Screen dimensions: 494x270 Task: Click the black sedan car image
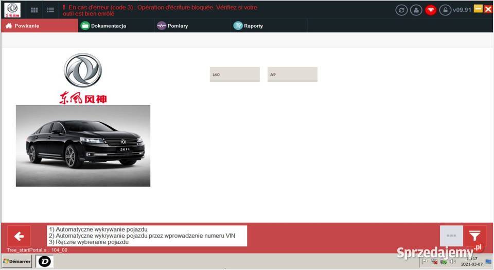[x=83, y=146]
